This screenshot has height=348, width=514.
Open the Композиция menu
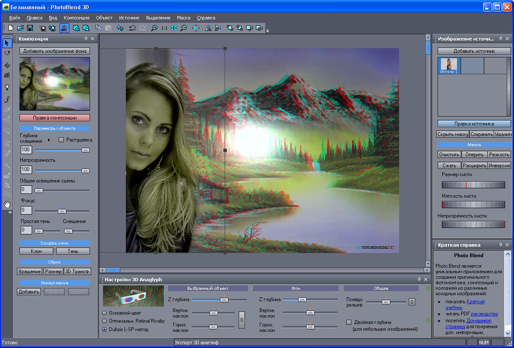(76, 18)
